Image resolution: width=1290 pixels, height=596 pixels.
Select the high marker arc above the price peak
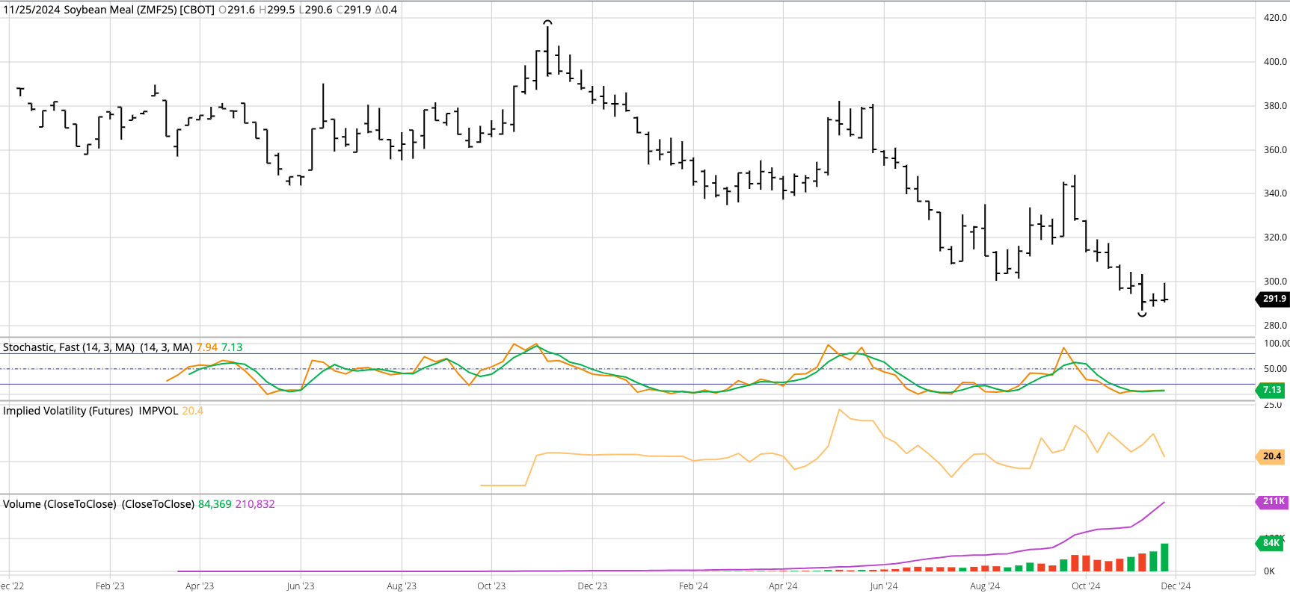pos(547,22)
